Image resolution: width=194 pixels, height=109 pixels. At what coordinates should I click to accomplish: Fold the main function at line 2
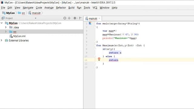[x=95, y=27]
